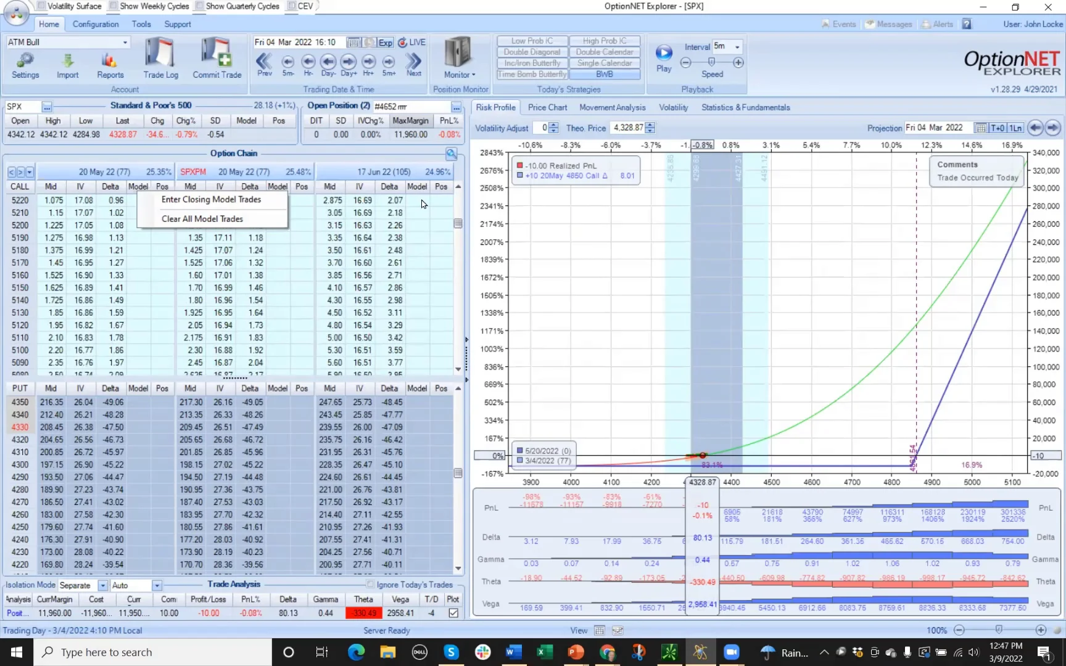
Task: Increase playback speed plus button
Action: pyautogui.click(x=738, y=62)
